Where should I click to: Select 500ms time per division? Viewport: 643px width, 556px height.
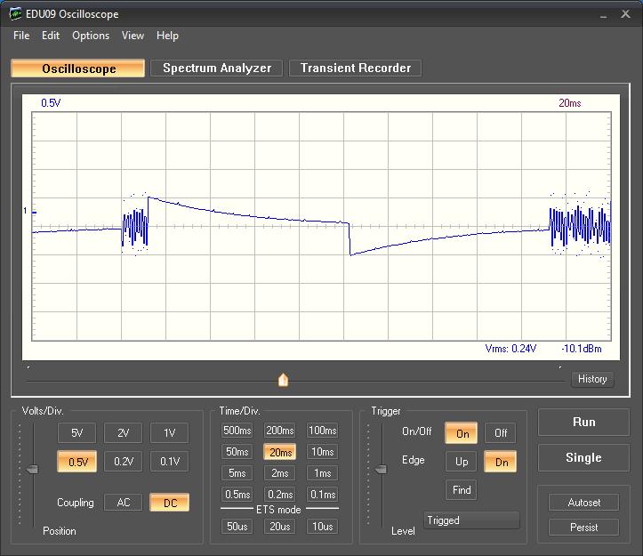237,431
